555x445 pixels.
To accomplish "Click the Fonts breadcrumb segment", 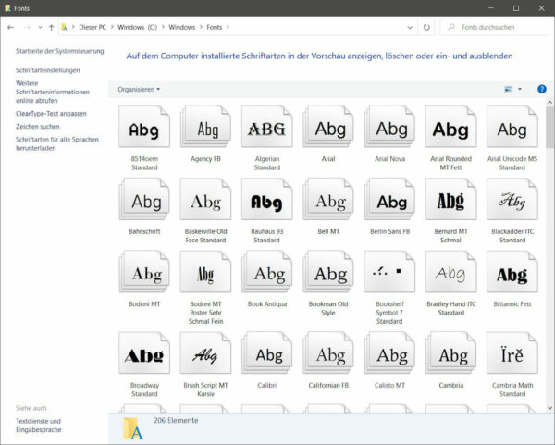I will coord(215,27).
